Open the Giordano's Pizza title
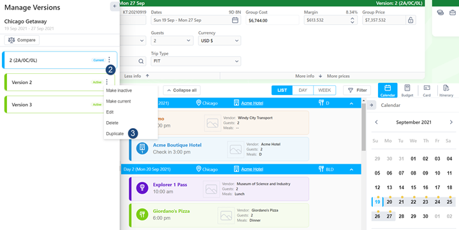The width and height of the screenshot is (459, 230). click(171, 211)
